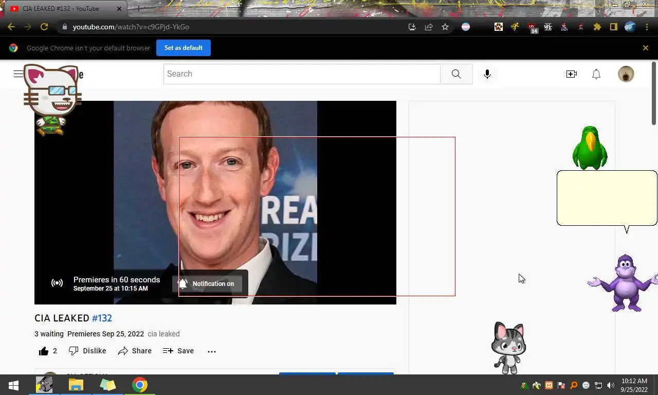Click the cia leaked channel text
Image resolution: width=658 pixels, height=395 pixels.
pos(163,334)
